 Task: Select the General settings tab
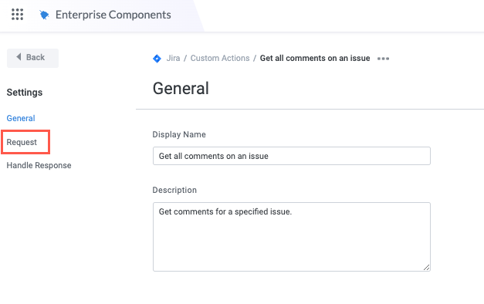(21, 118)
